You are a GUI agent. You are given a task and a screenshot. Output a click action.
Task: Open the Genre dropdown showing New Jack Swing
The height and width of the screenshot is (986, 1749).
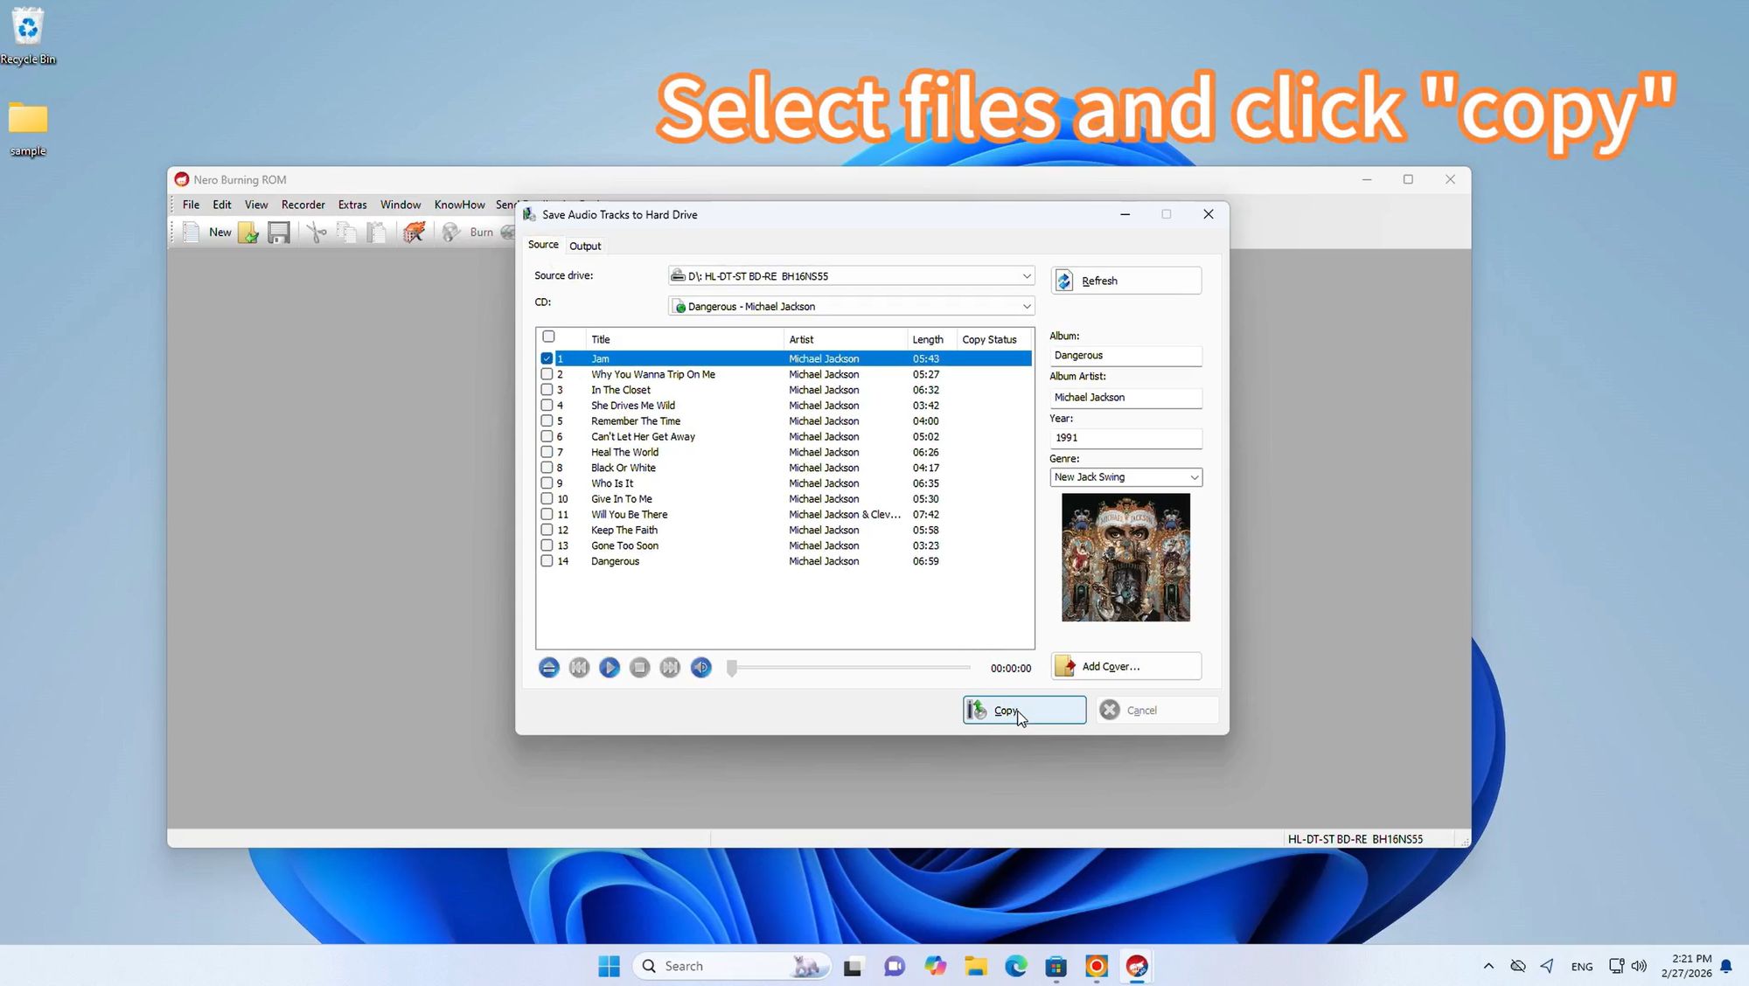pos(1193,477)
